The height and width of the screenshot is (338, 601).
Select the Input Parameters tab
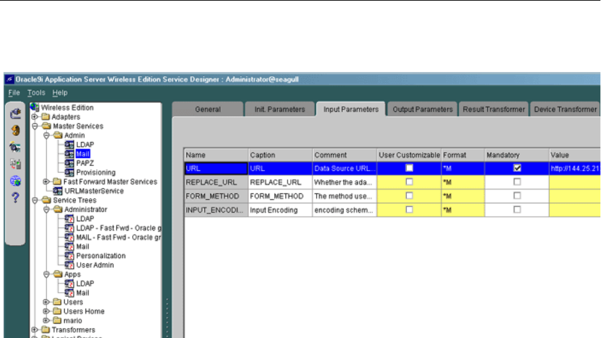(351, 109)
